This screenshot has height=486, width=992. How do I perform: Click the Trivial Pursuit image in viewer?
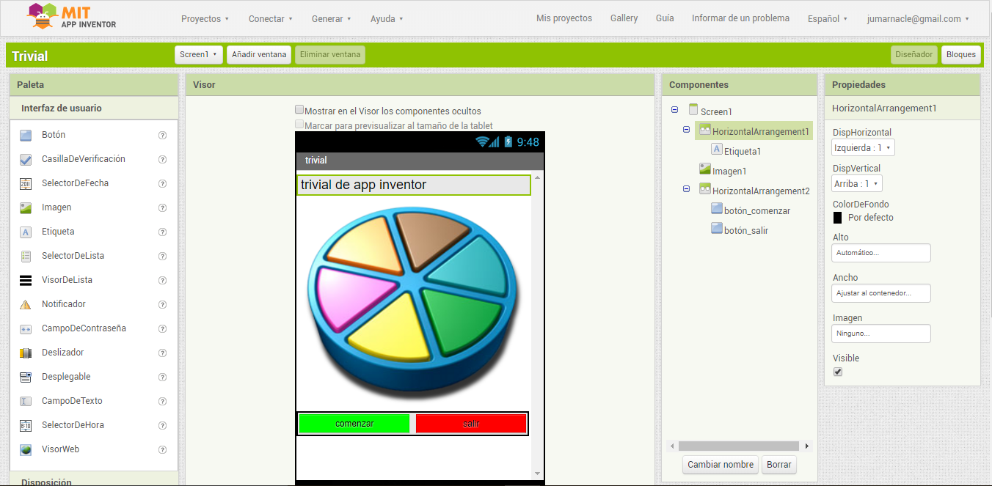pyautogui.click(x=413, y=302)
